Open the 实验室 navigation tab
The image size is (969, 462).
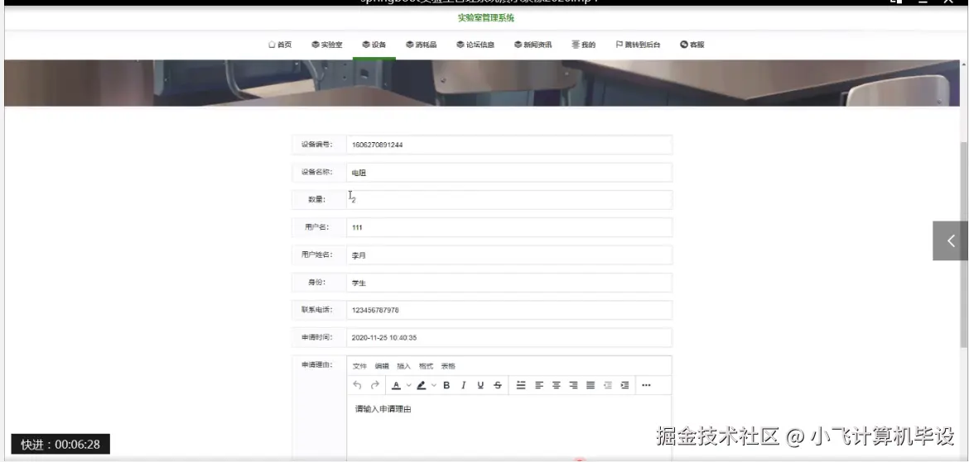[327, 45]
